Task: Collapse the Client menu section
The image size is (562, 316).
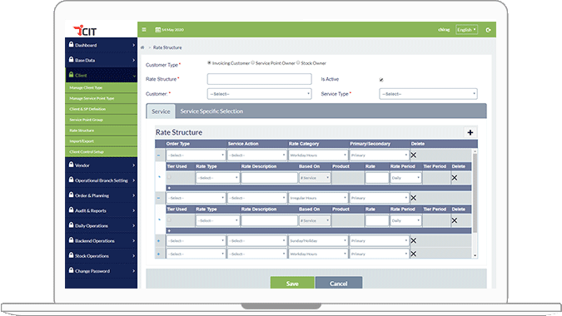Action: coord(101,75)
